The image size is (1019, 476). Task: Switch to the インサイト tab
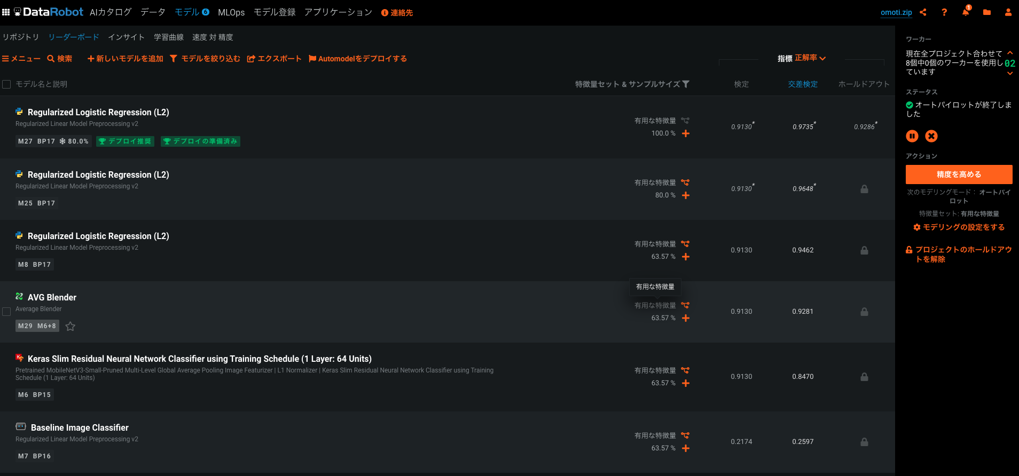(x=127, y=37)
